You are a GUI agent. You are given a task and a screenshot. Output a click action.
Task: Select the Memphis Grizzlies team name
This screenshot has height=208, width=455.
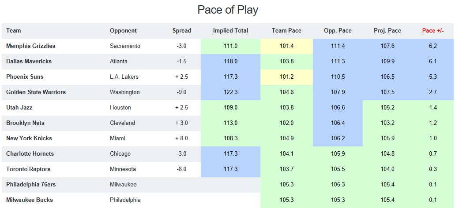point(31,46)
